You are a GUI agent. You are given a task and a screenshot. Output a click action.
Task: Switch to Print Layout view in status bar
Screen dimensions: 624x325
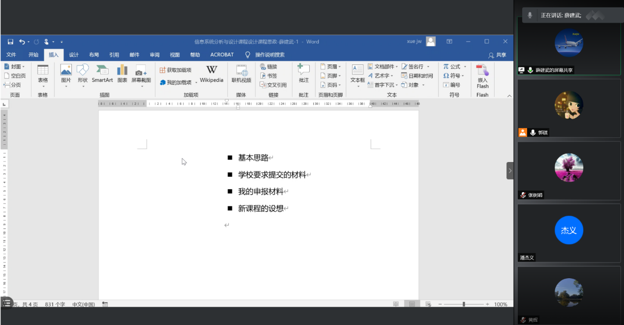[x=412, y=304]
